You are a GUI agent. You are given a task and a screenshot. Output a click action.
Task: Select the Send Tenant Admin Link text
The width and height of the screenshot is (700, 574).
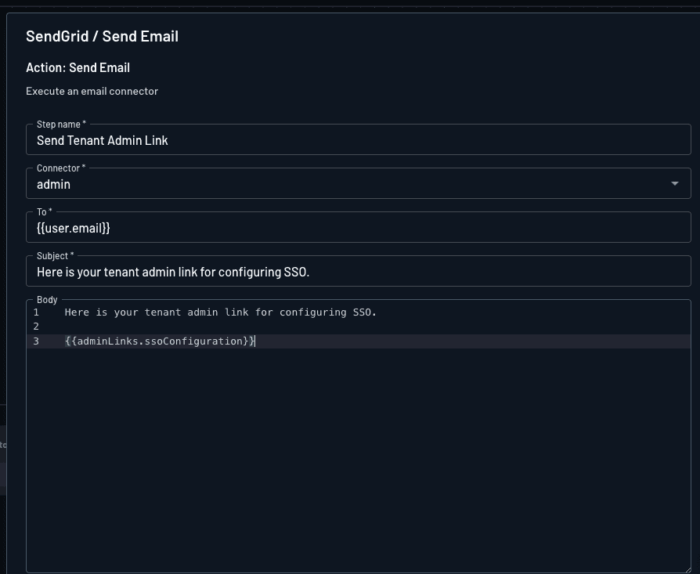pos(102,140)
